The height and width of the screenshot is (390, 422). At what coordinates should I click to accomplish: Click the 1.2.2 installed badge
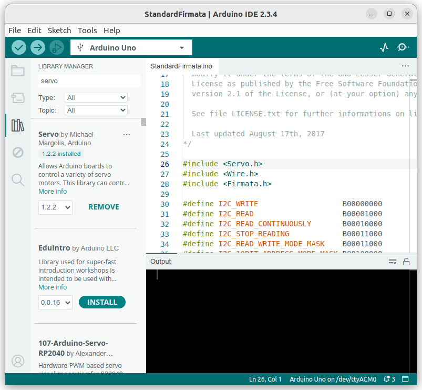pyautogui.click(x=61, y=154)
